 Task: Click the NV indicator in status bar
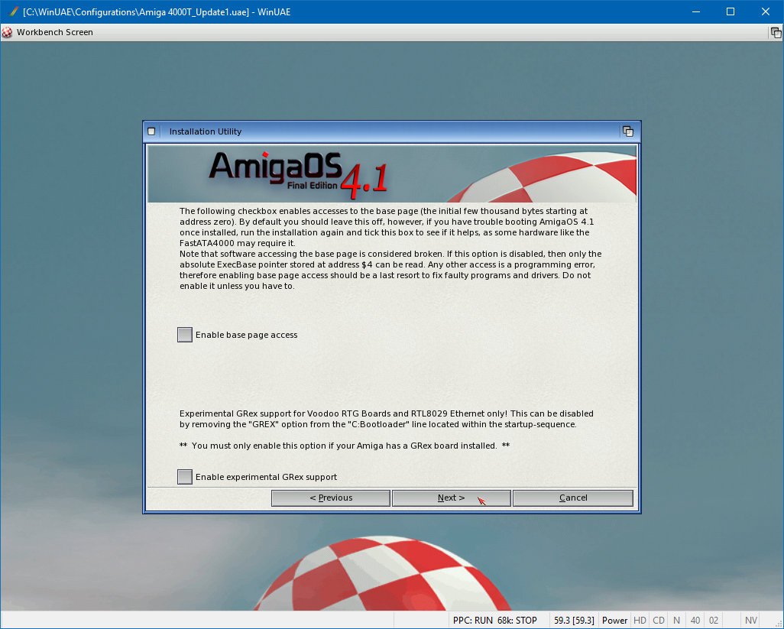[751, 620]
